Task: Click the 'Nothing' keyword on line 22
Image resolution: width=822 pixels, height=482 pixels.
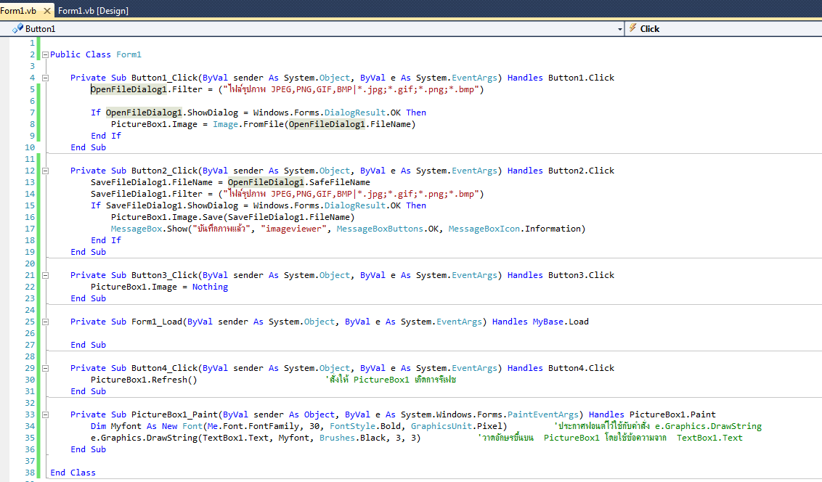Action: click(210, 287)
